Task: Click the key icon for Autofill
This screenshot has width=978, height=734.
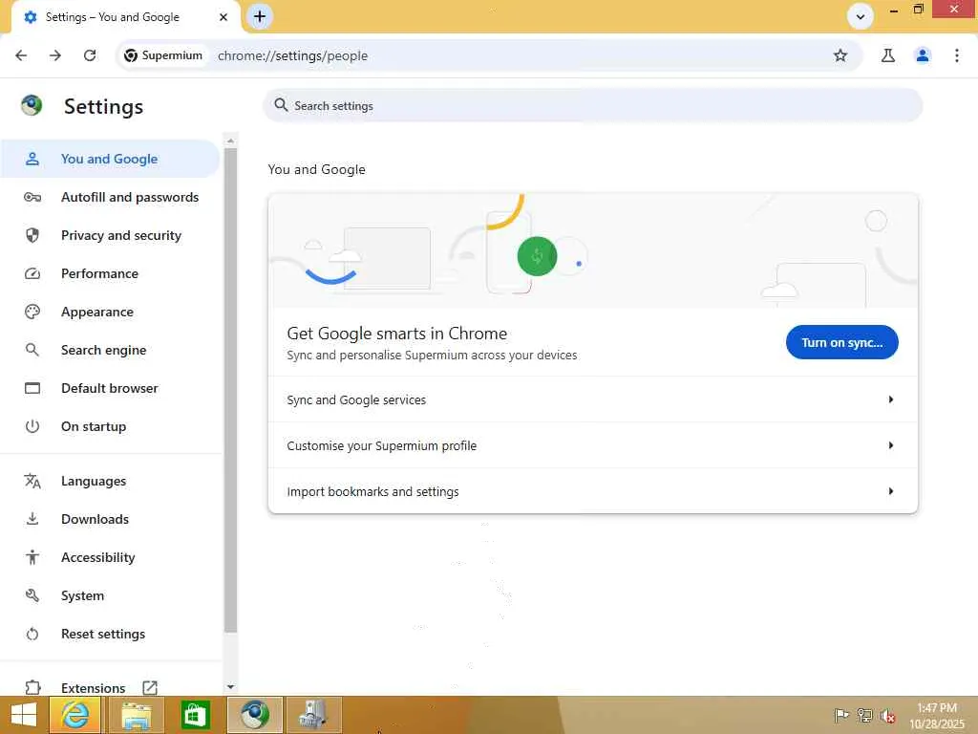Action: click(x=32, y=197)
